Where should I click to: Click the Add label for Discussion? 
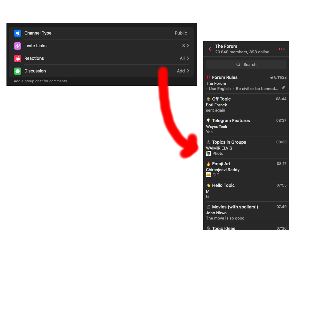coord(181,71)
